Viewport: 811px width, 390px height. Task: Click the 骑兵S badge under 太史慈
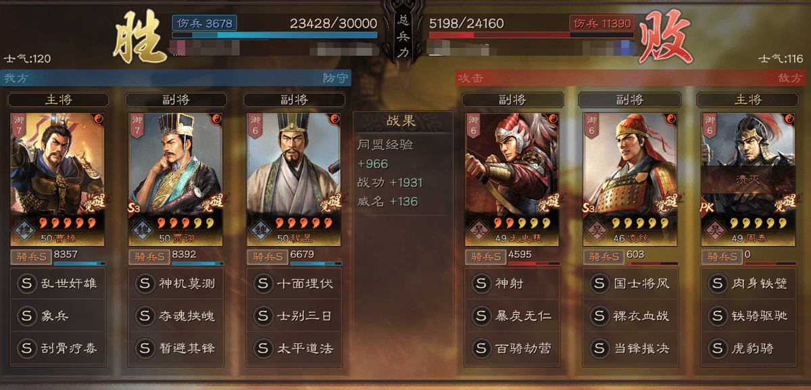point(485,257)
